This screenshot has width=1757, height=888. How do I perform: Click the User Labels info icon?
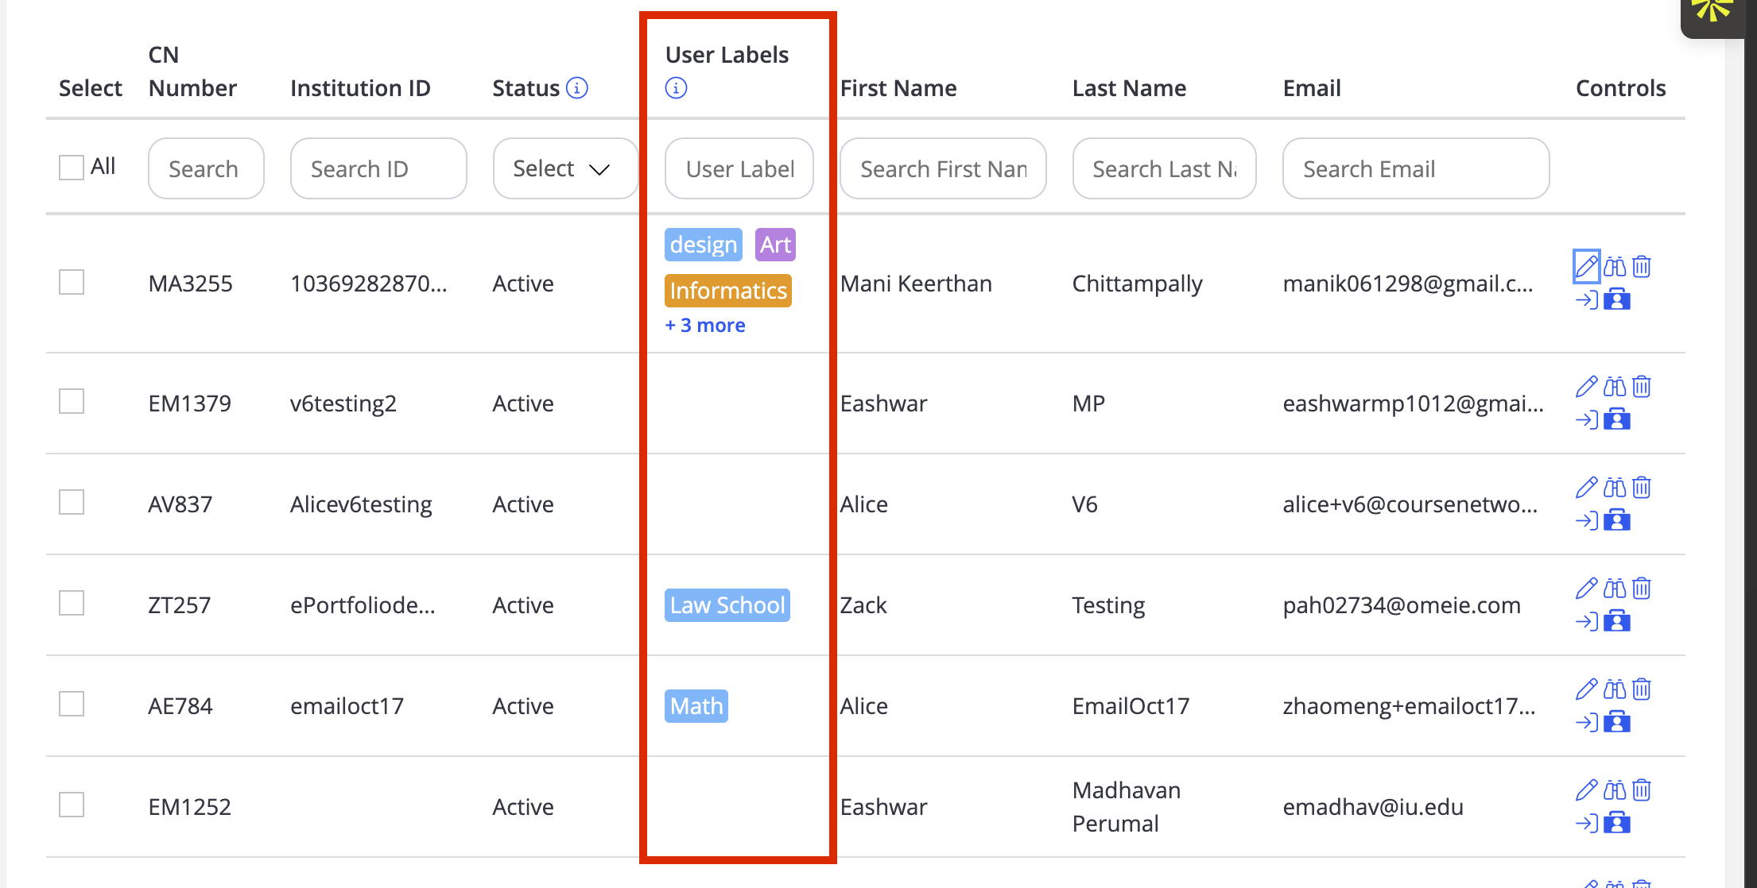point(676,88)
